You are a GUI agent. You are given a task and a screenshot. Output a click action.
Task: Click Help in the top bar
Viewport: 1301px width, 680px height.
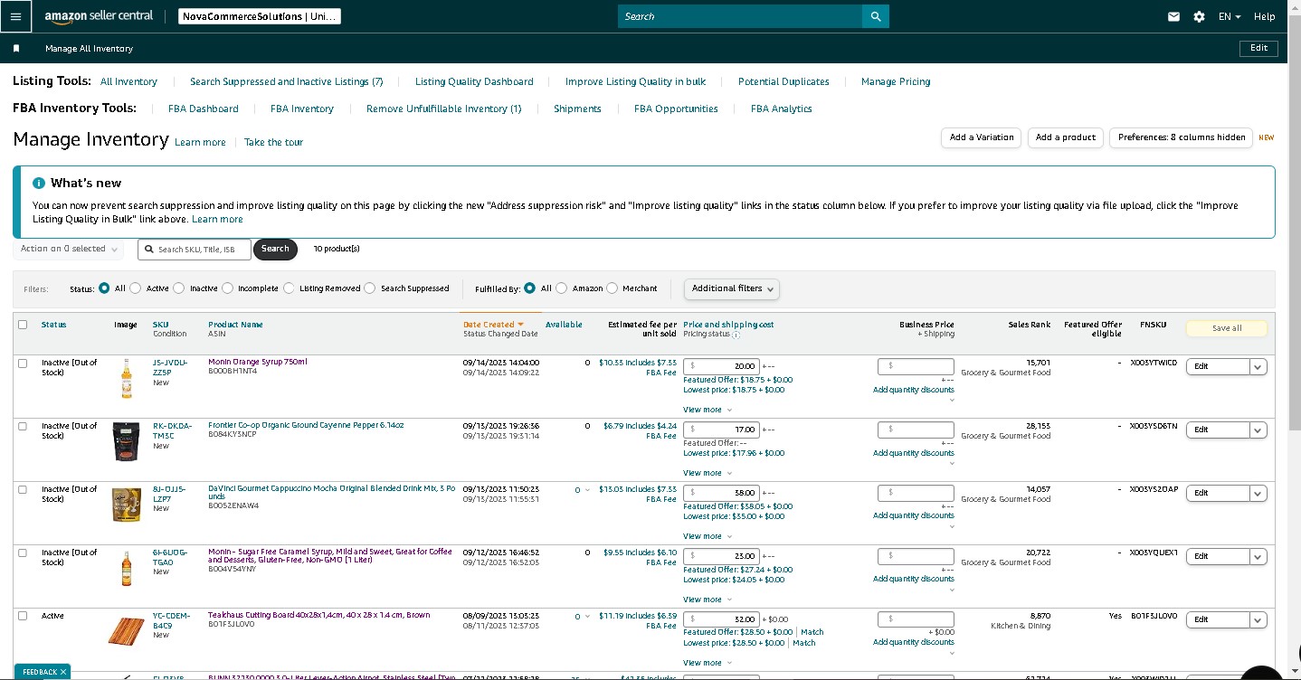point(1264,16)
